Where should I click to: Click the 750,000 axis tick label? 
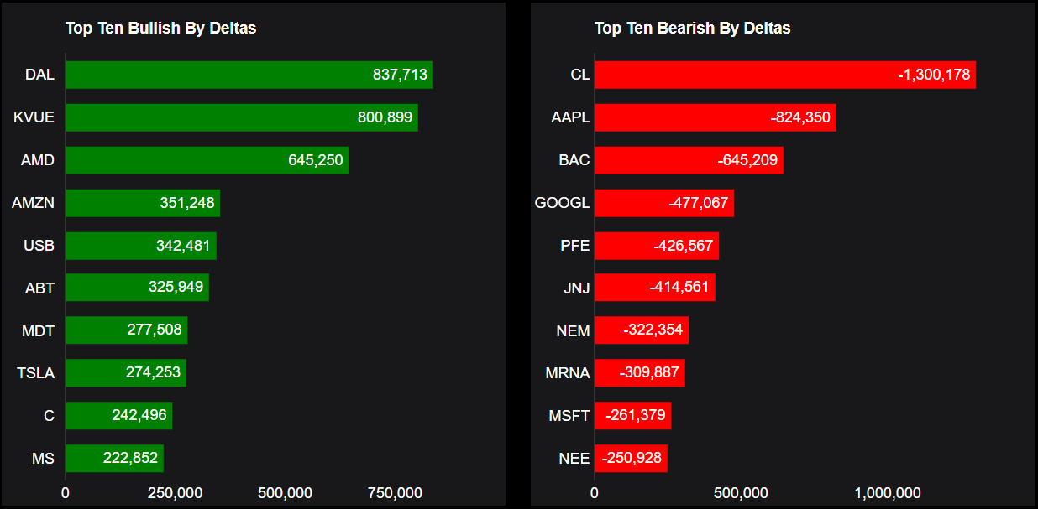[395, 493]
